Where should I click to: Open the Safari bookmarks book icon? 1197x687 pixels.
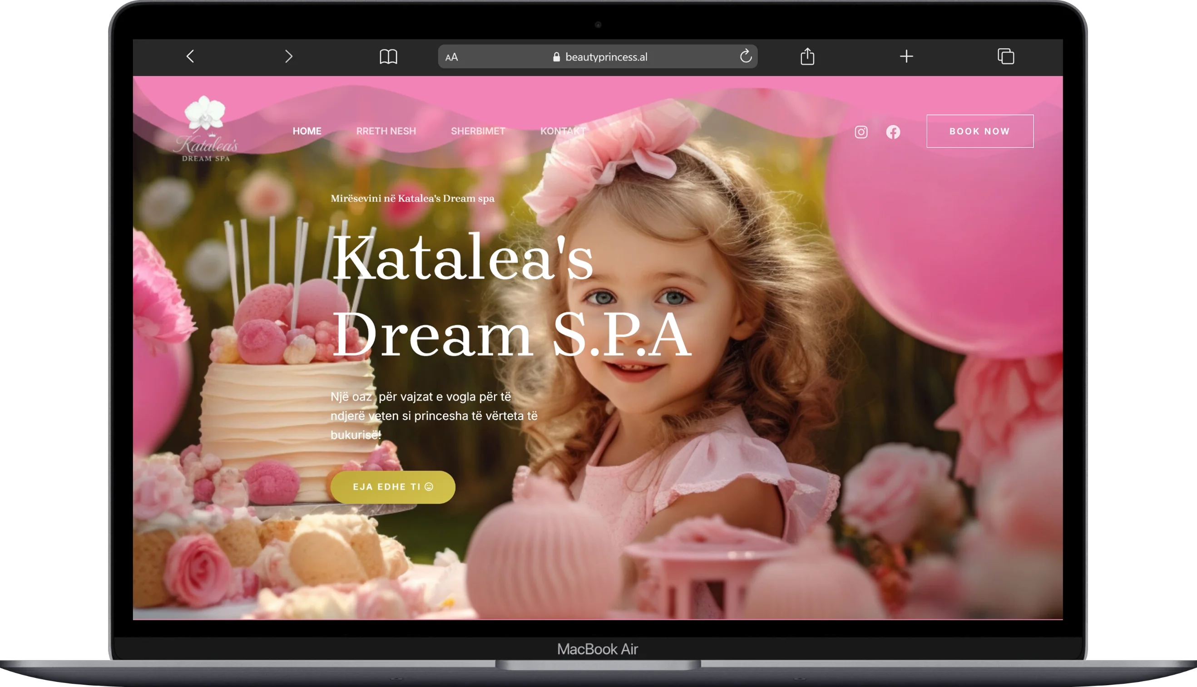[388, 57]
